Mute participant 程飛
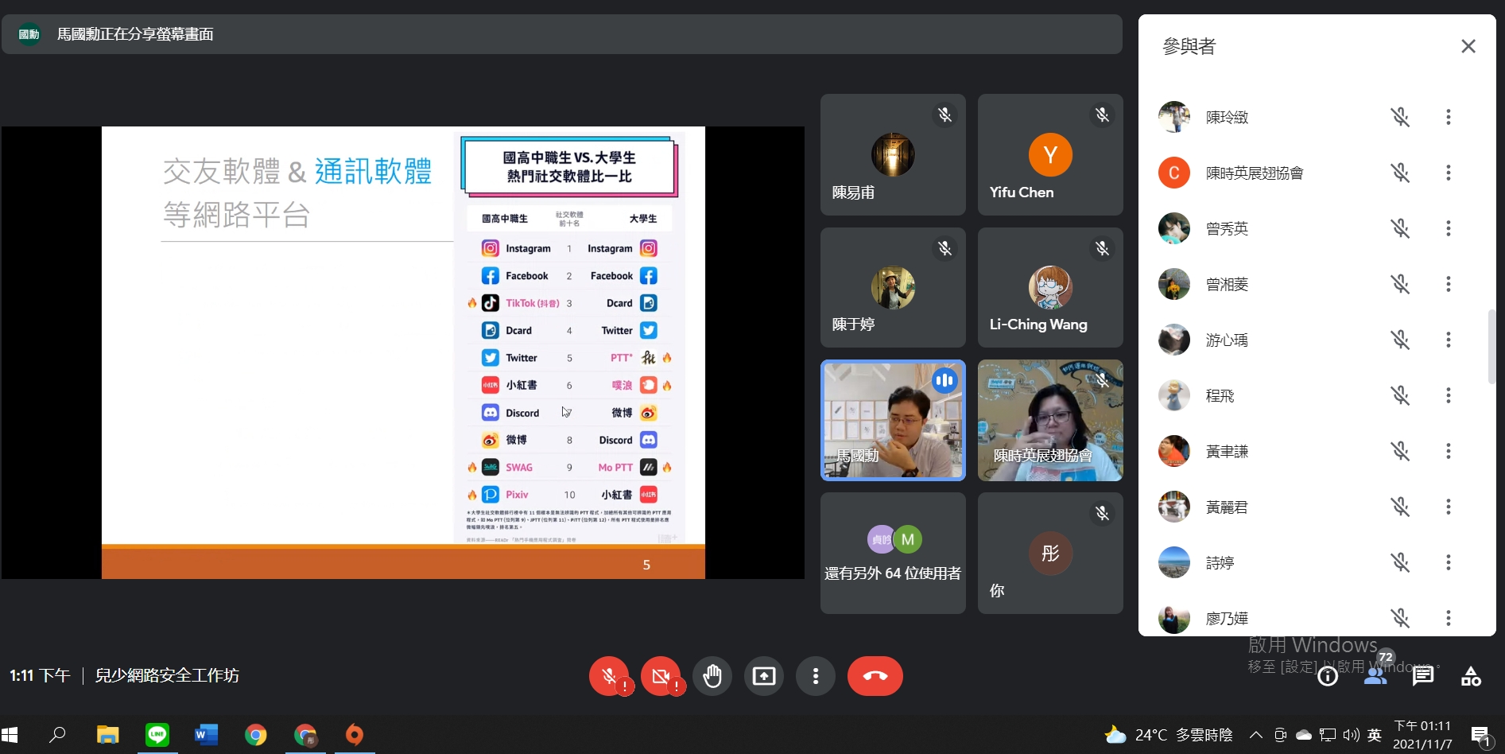1505x754 pixels. click(x=1400, y=395)
